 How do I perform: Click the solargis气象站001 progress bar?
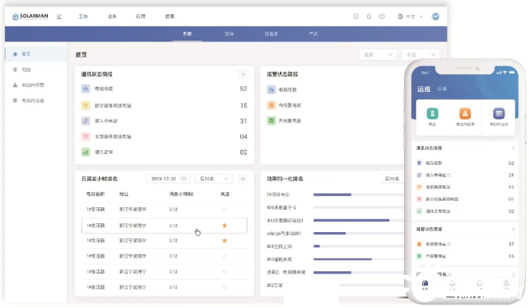point(330,234)
